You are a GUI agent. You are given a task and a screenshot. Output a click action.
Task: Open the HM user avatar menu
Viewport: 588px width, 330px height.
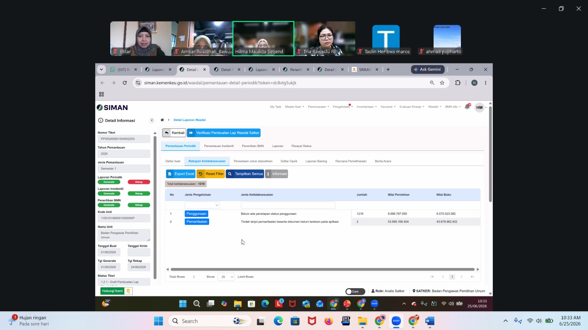tap(479, 107)
